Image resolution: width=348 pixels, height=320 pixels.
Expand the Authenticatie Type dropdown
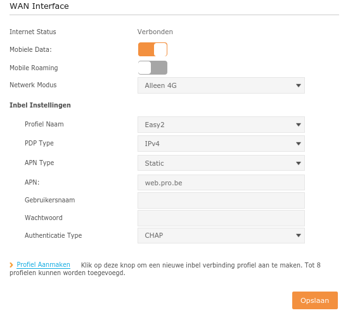(221, 235)
